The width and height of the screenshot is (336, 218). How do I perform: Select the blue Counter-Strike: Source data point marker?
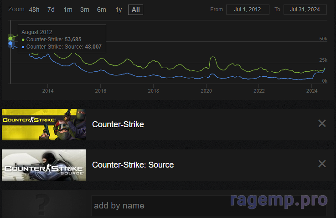10,43
